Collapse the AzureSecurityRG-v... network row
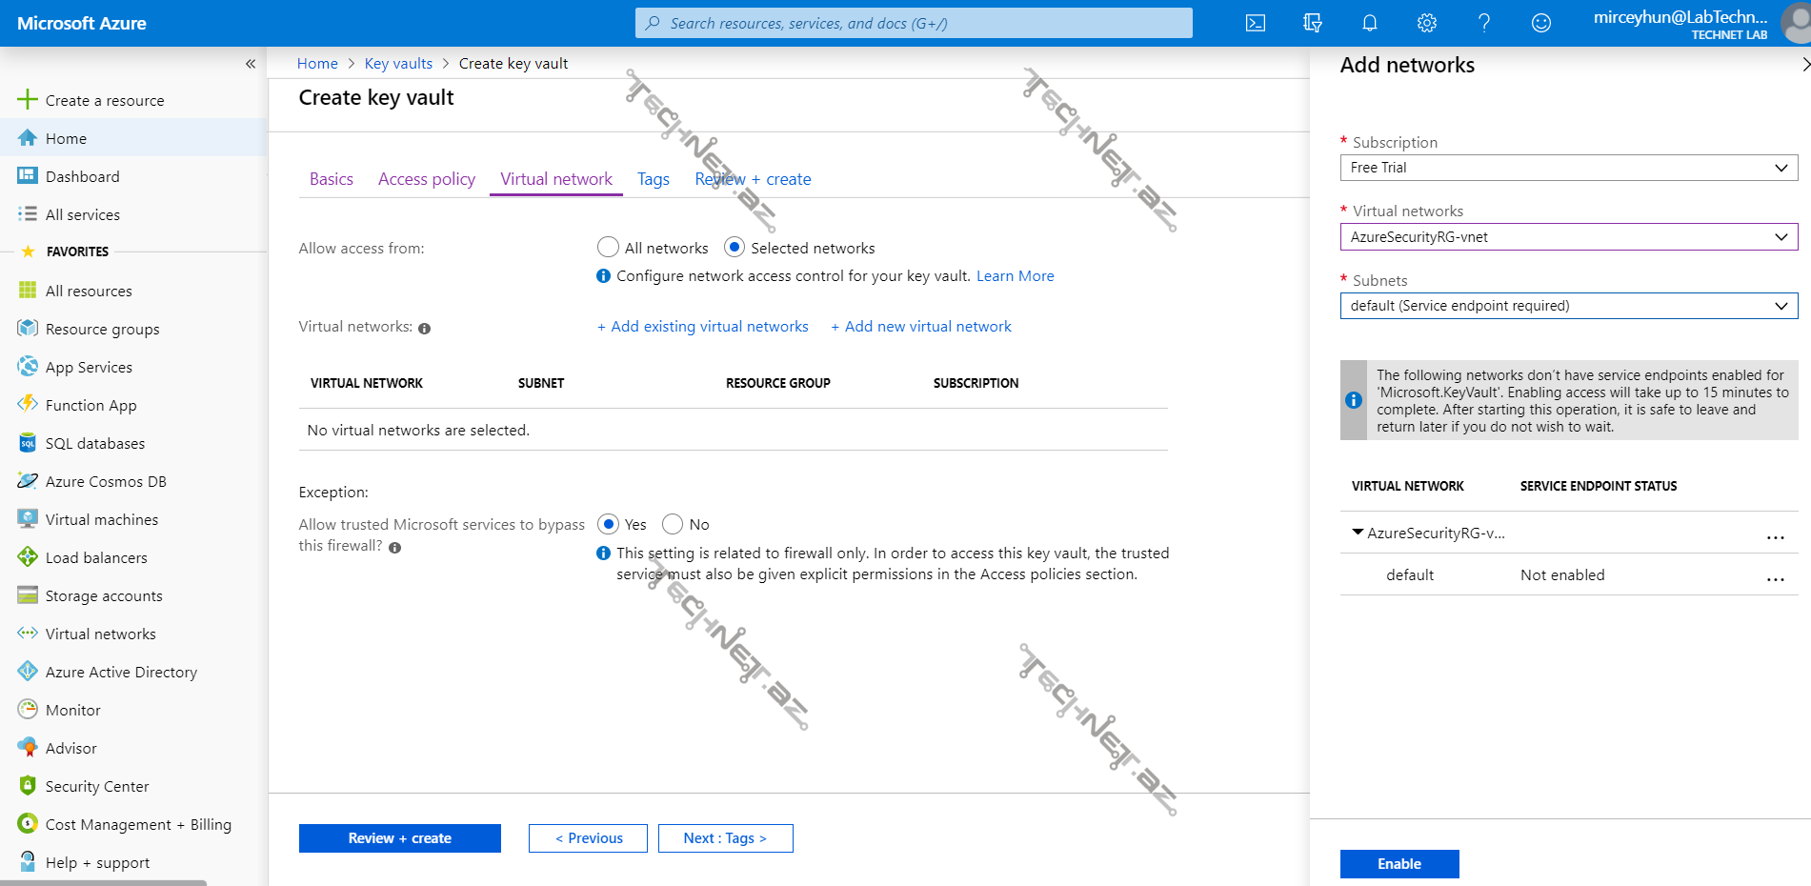 tap(1358, 533)
